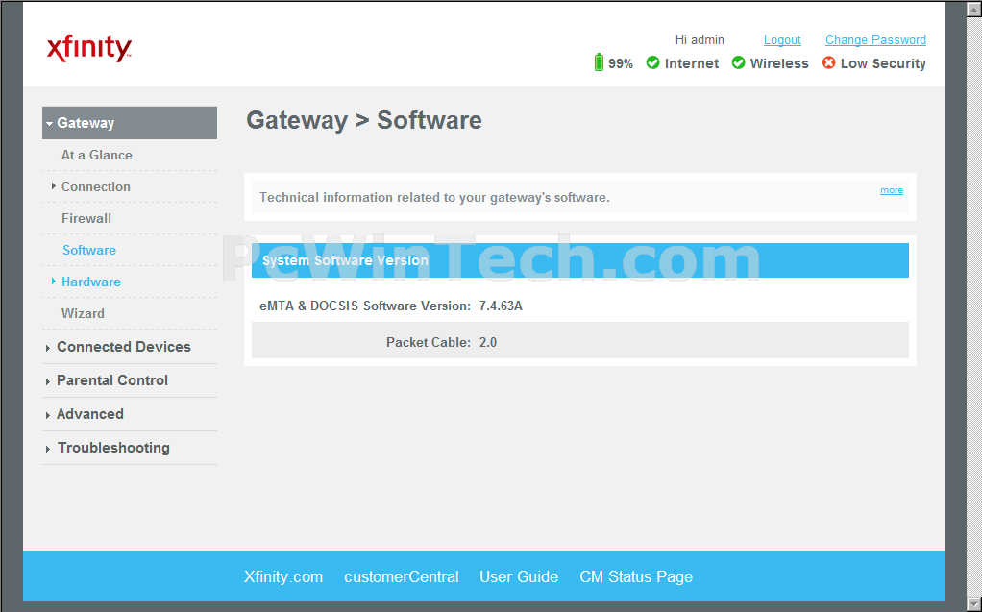
Task: Click the 'more' link in description
Action: coord(891,190)
